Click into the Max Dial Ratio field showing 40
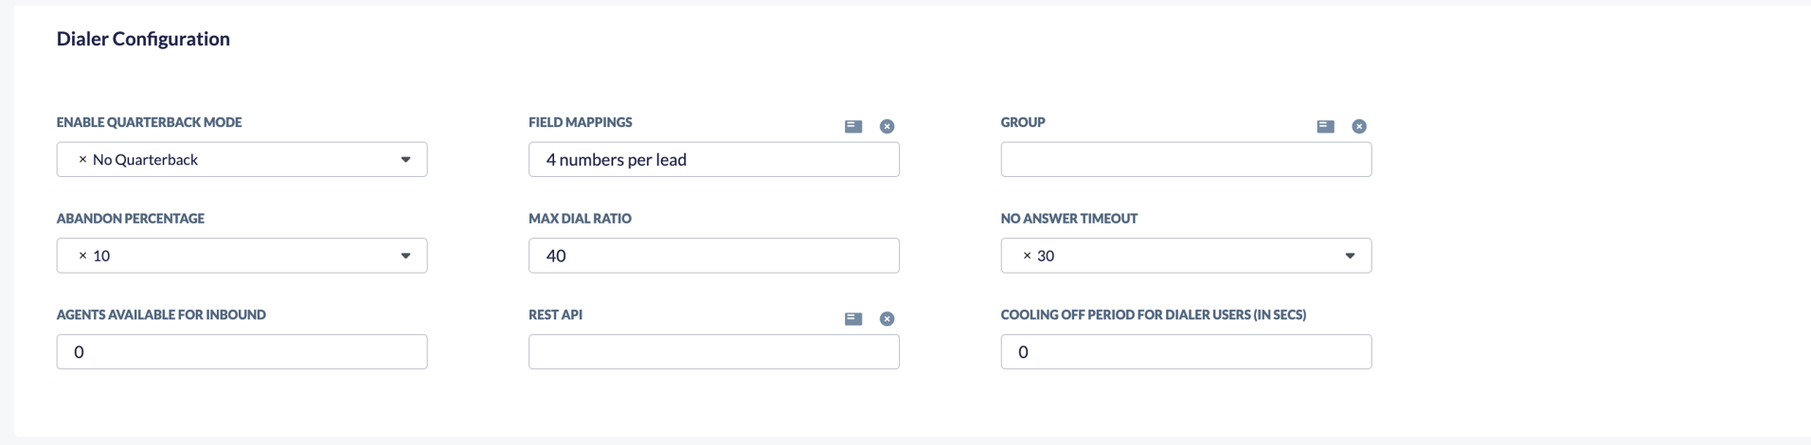 coord(714,256)
